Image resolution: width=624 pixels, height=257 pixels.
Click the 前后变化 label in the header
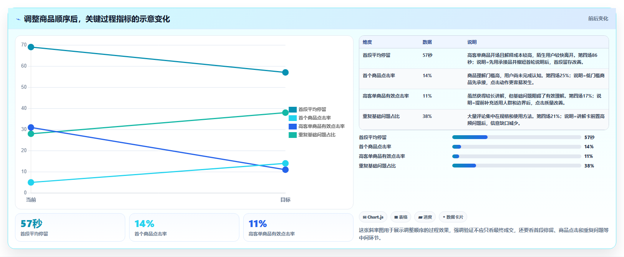tap(598, 18)
